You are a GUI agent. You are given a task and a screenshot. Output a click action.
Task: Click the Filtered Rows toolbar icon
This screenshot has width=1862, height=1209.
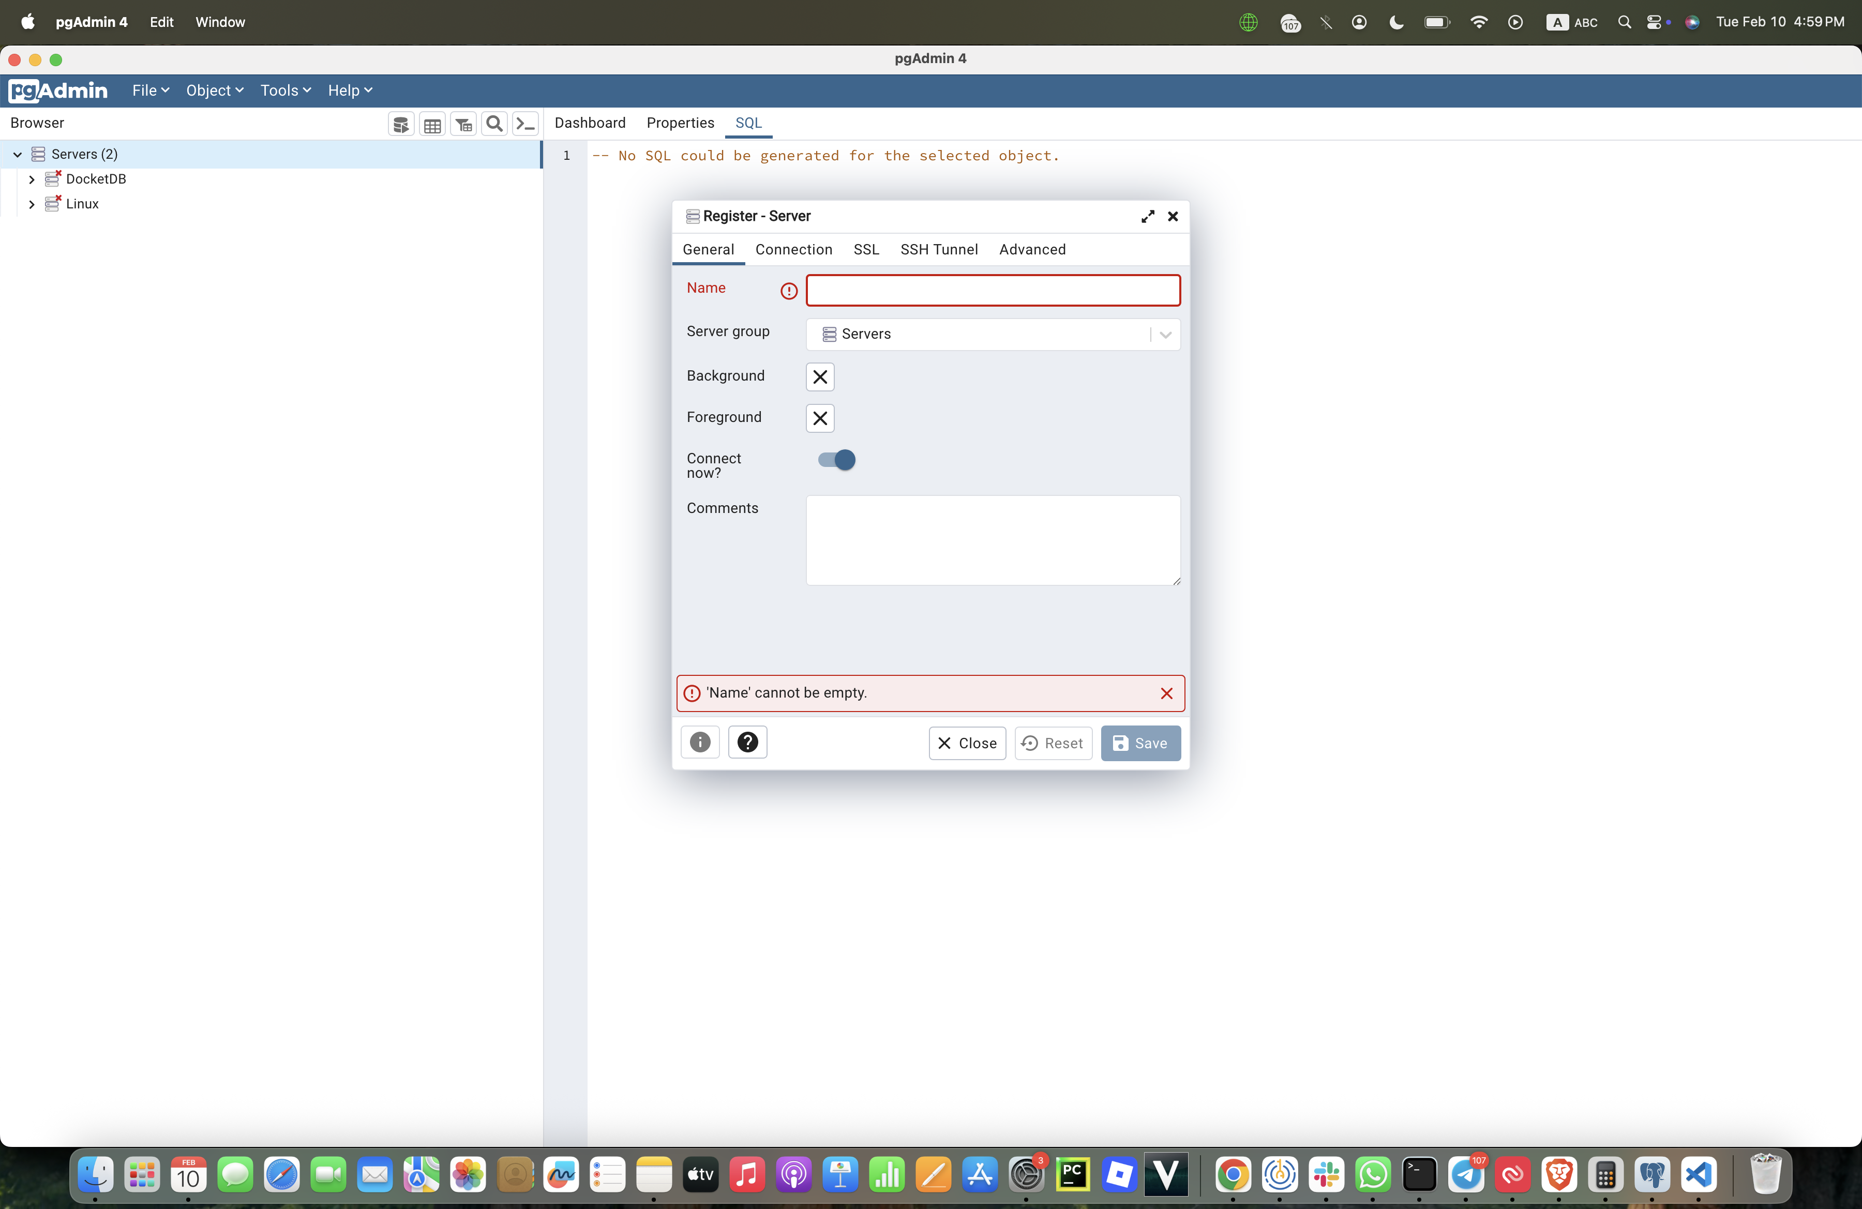(463, 124)
